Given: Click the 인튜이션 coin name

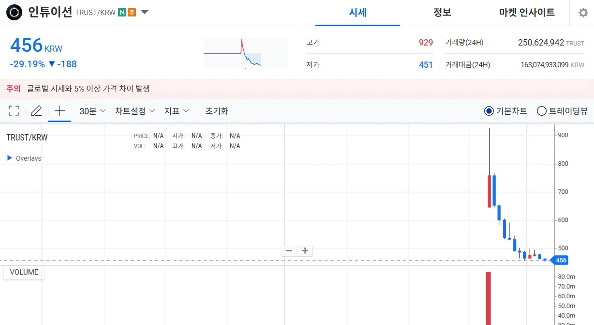Looking at the screenshot, I should tap(50, 12).
